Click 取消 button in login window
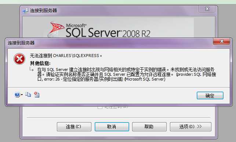This screenshot has width=236, height=142. (112, 127)
